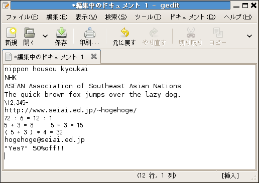
Task: Open the ヘルプ(H) menu
Action: click(237, 17)
